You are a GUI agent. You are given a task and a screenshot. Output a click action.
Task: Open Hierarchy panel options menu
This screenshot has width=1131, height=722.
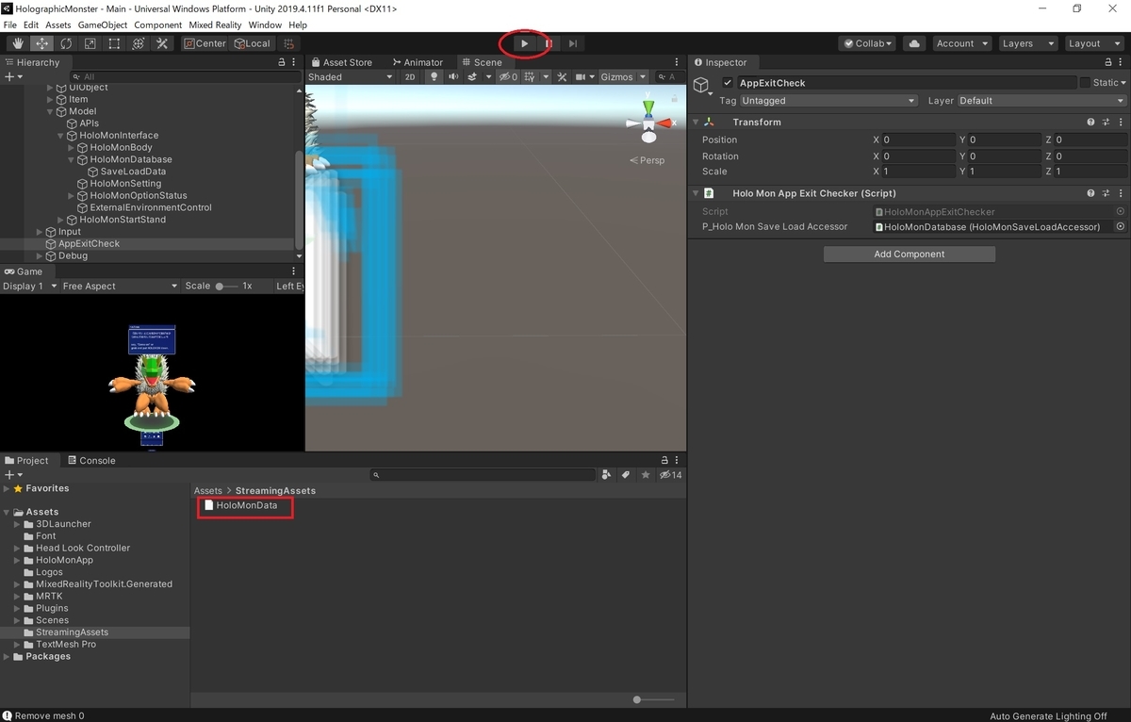pos(295,62)
